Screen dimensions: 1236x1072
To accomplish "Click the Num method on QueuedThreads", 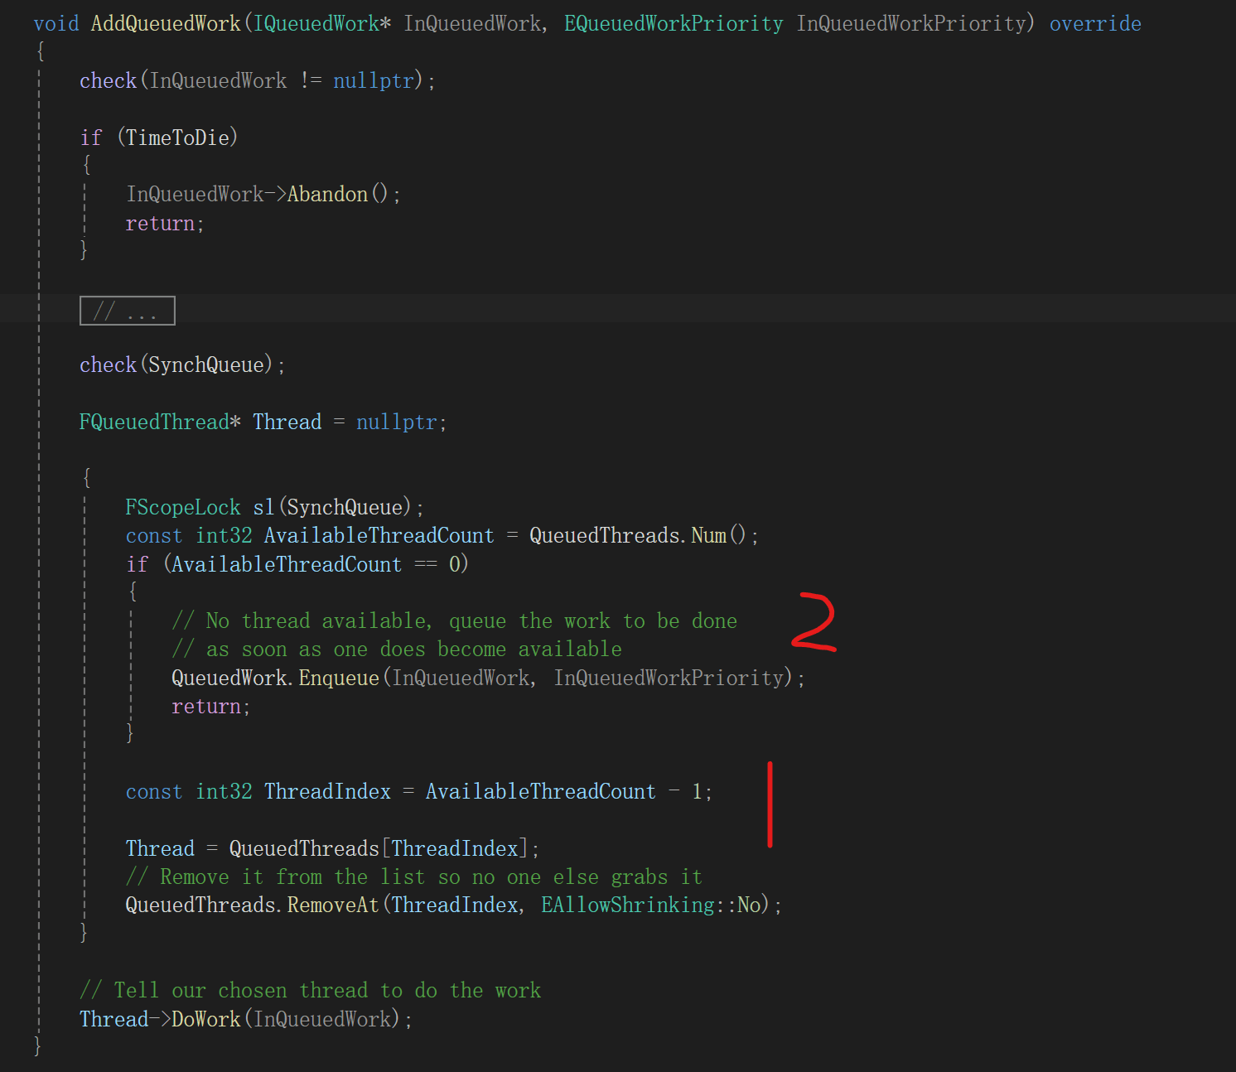I will pyautogui.click(x=708, y=536).
